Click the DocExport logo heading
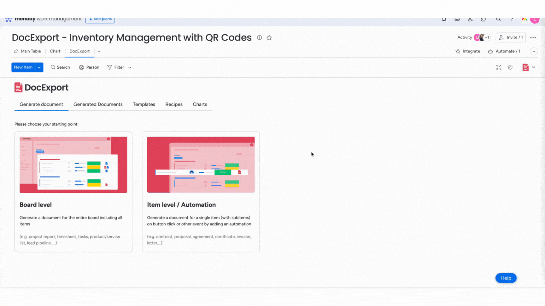 (x=41, y=88)
